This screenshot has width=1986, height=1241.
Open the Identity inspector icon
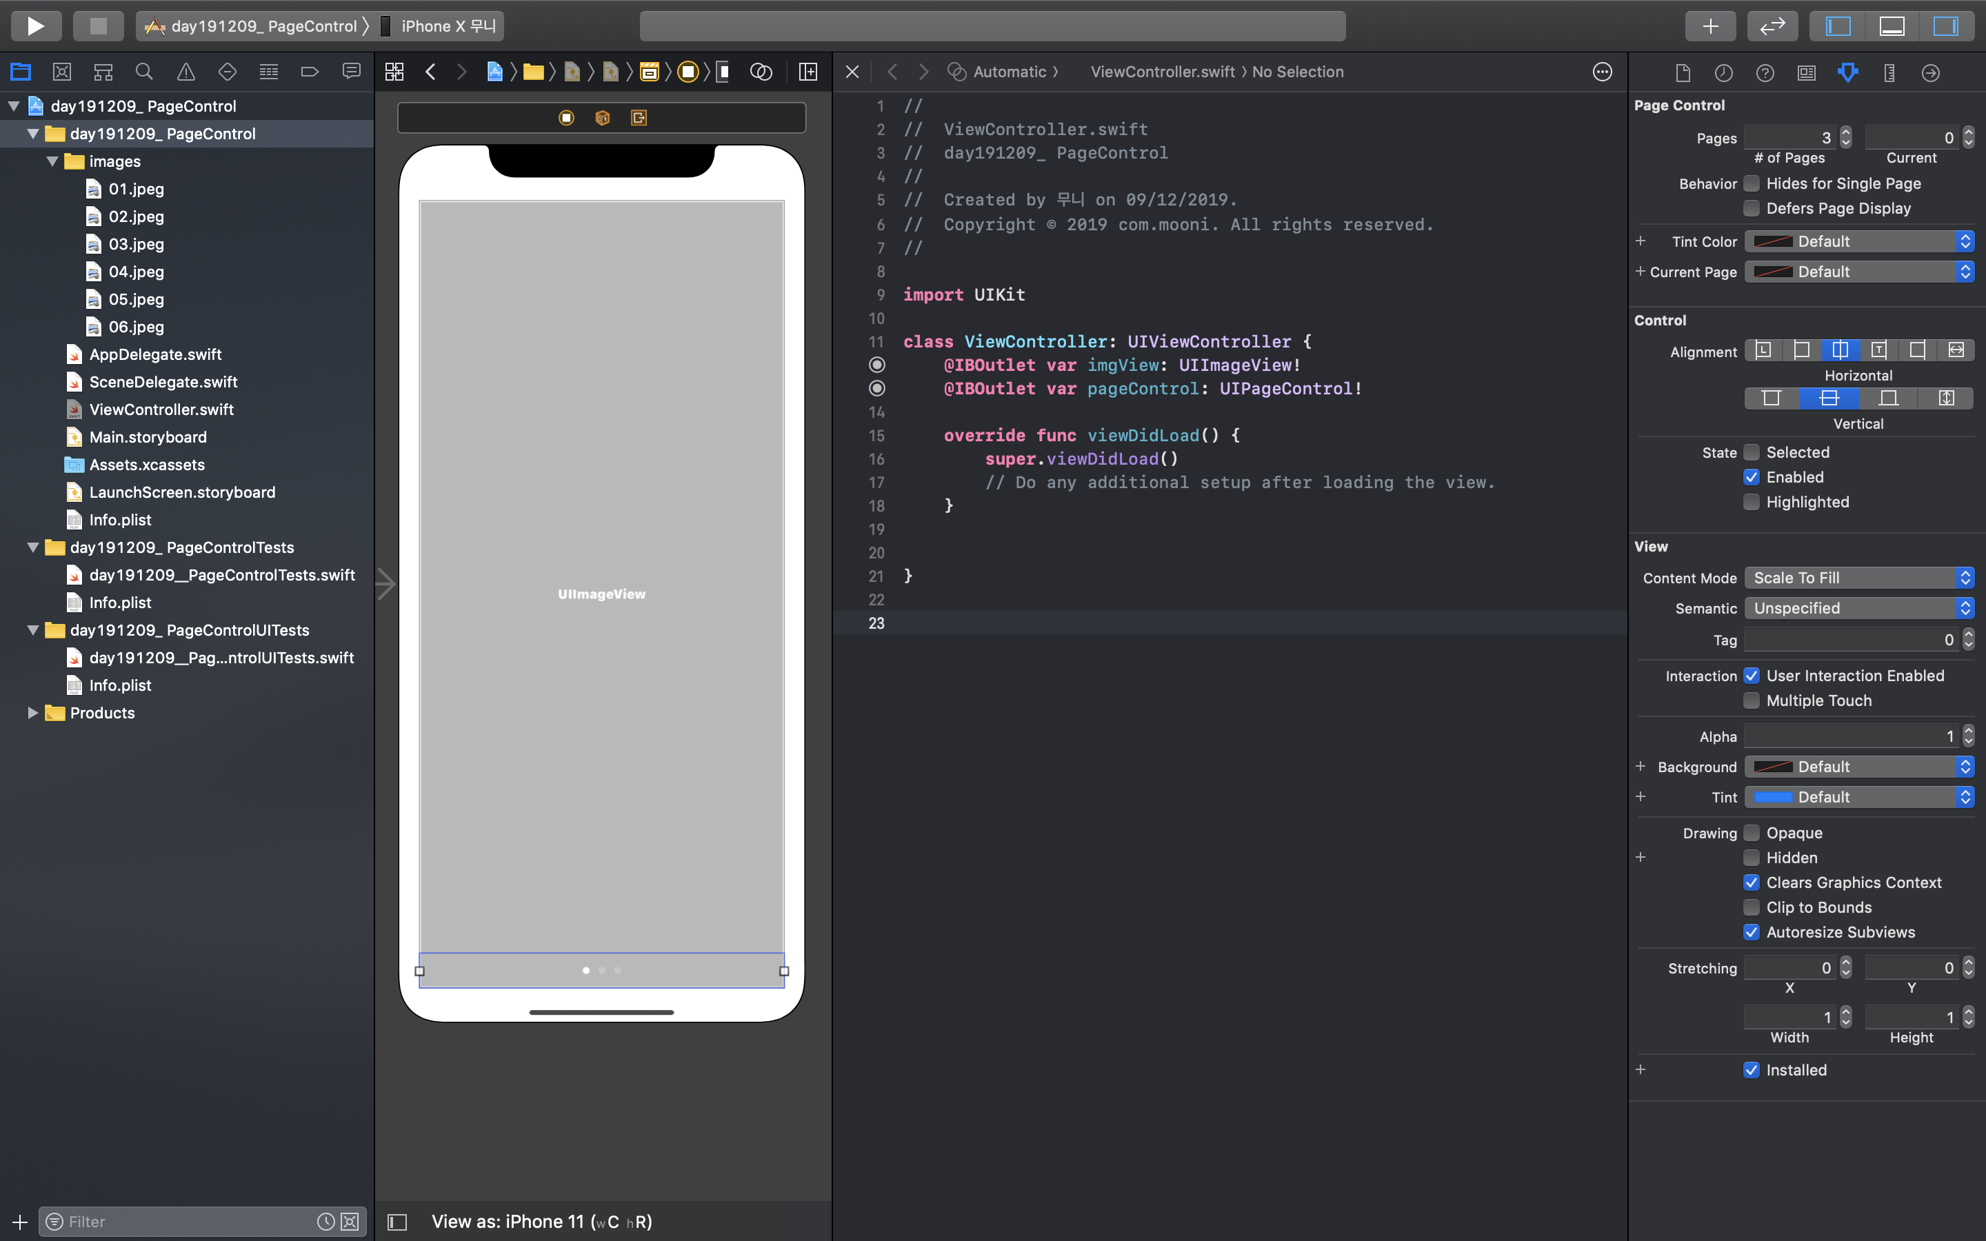1806,72
